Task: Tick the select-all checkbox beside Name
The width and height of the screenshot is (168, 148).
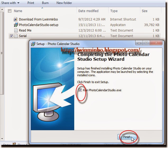Action: 10,11
